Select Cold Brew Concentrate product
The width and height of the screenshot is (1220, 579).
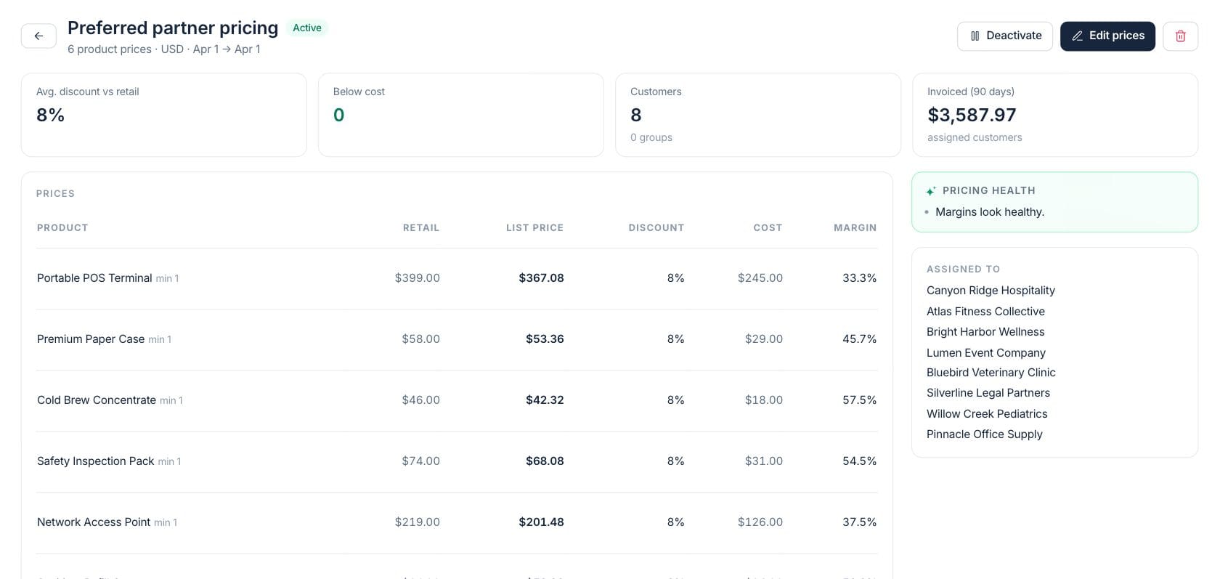pyautogui.click(x=97, y=400)
